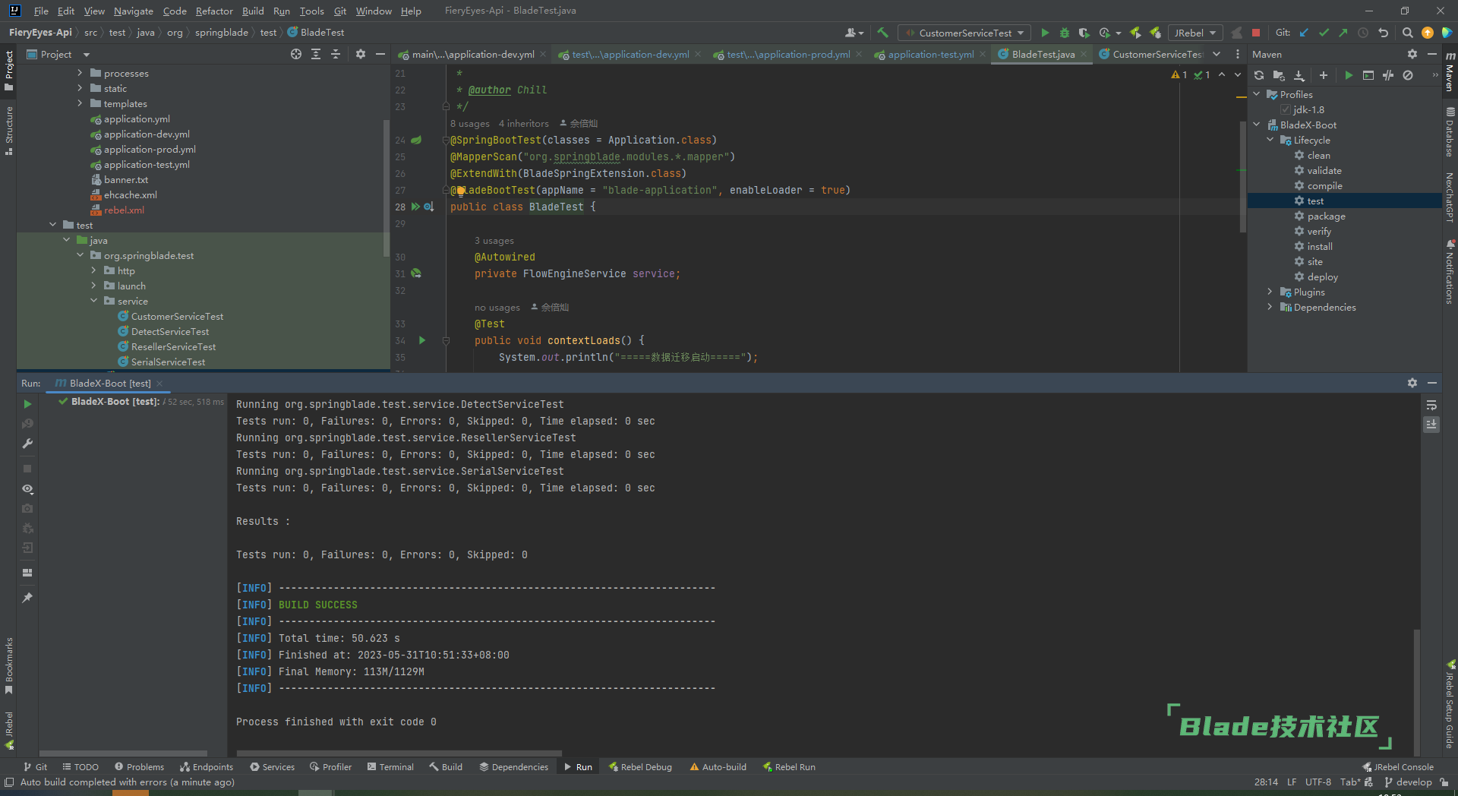Open the Terminal tool window tab

390,767
